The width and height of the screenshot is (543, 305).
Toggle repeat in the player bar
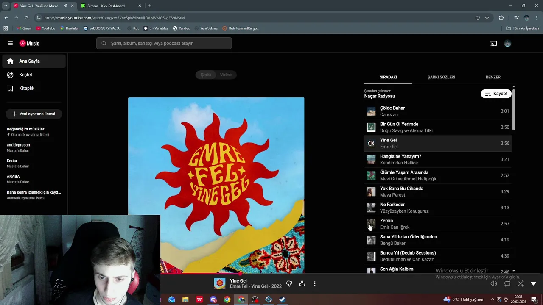507,284
